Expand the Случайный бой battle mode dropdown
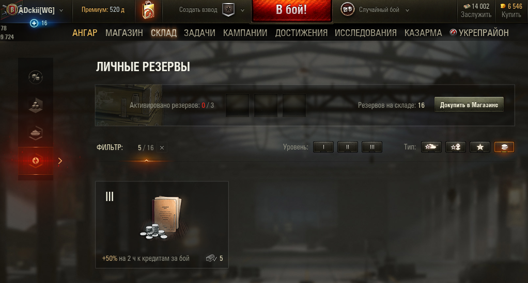Viewport: 528px width, 283px height. [x=407, y=10]
